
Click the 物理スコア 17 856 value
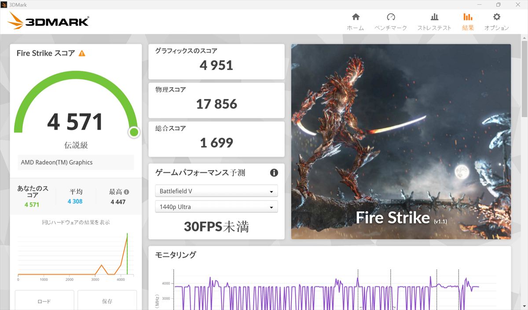pos(216,104)
